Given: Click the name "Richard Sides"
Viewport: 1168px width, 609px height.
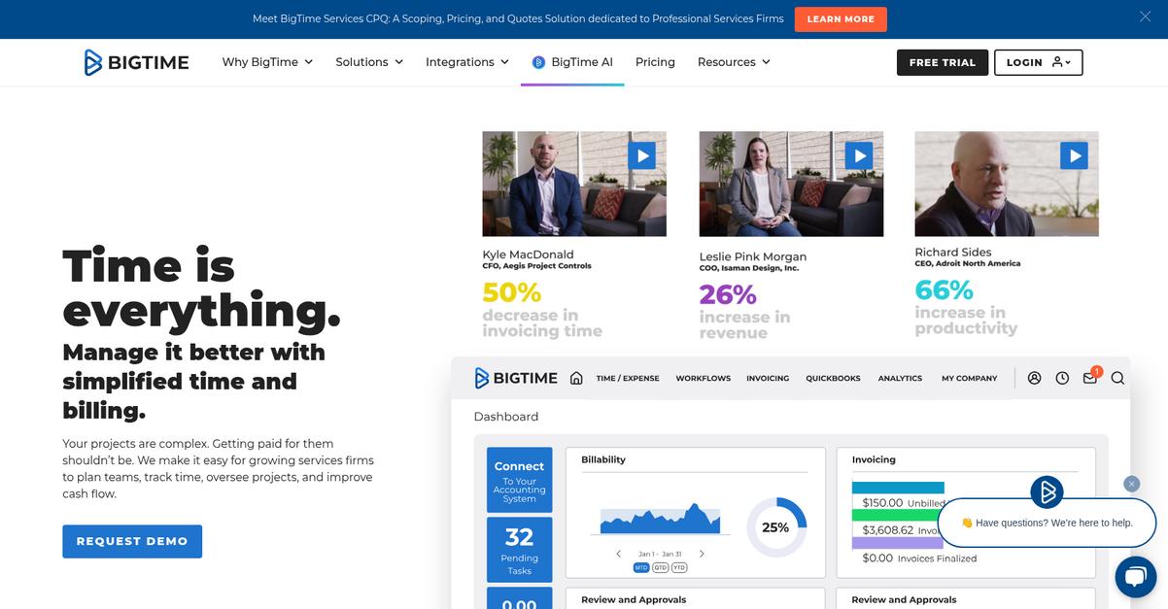Looking at the screenshot, I should [x=953, y=252].
